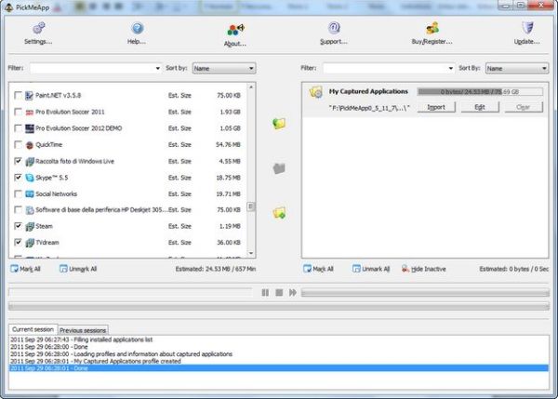Click the Skype 5.5 app icon
This screenshot has height=399, width=558.
click(30, 178)
